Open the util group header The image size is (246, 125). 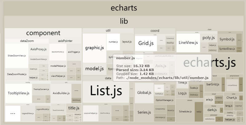(x=108, y=31)
